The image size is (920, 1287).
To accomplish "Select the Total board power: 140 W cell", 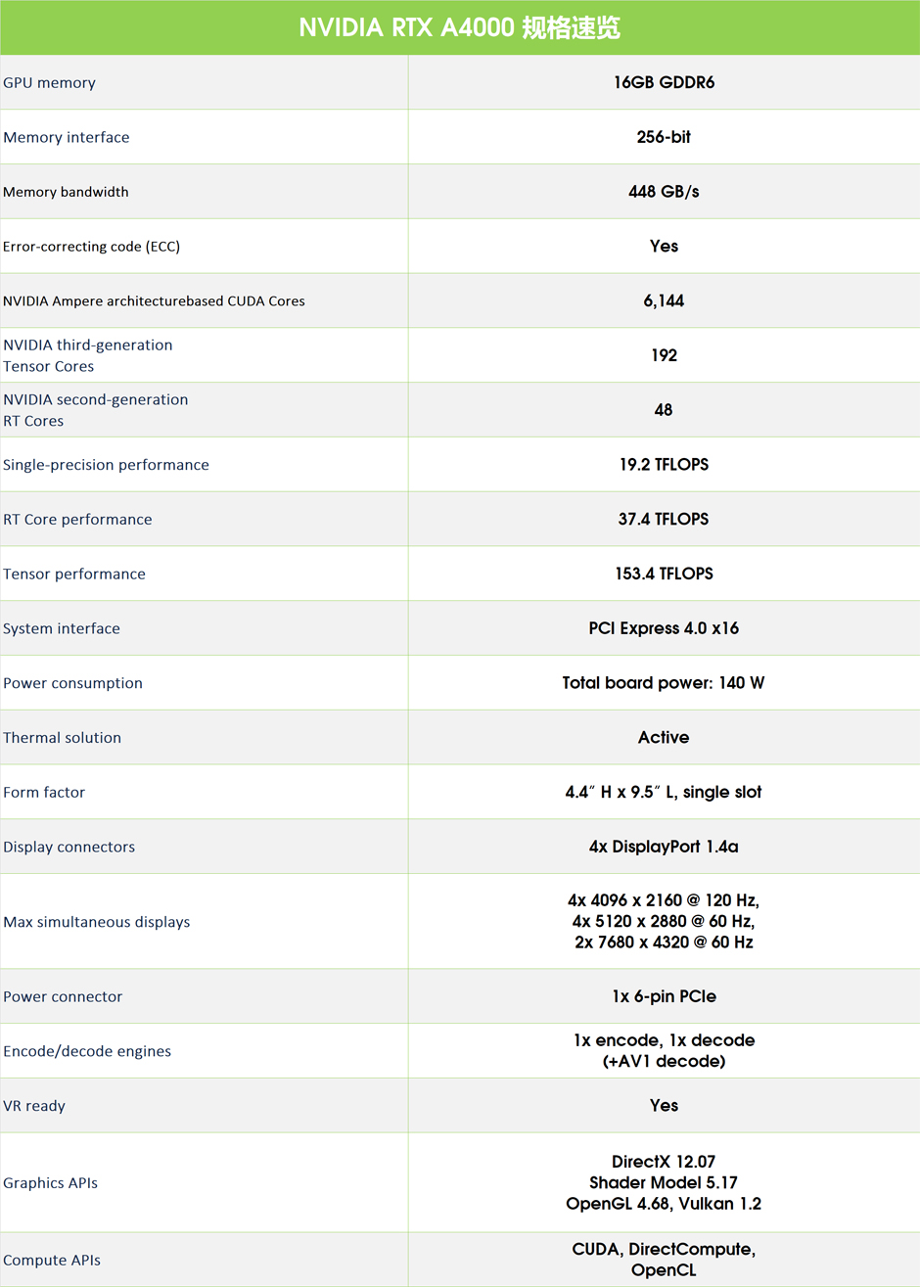I will tap(664, 683).
